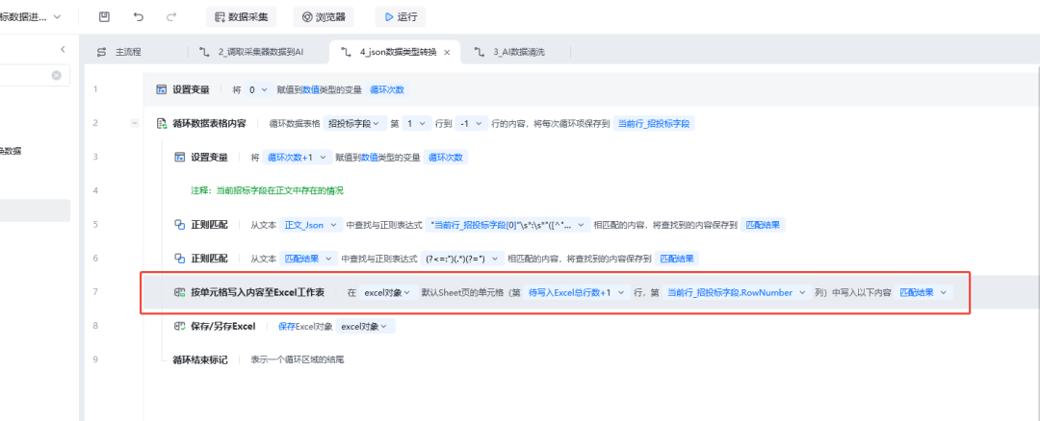This screenshot has width=1040, height=421.
Task: Click 匹配结果 output variable on line 6
Action: pos(677,259)
